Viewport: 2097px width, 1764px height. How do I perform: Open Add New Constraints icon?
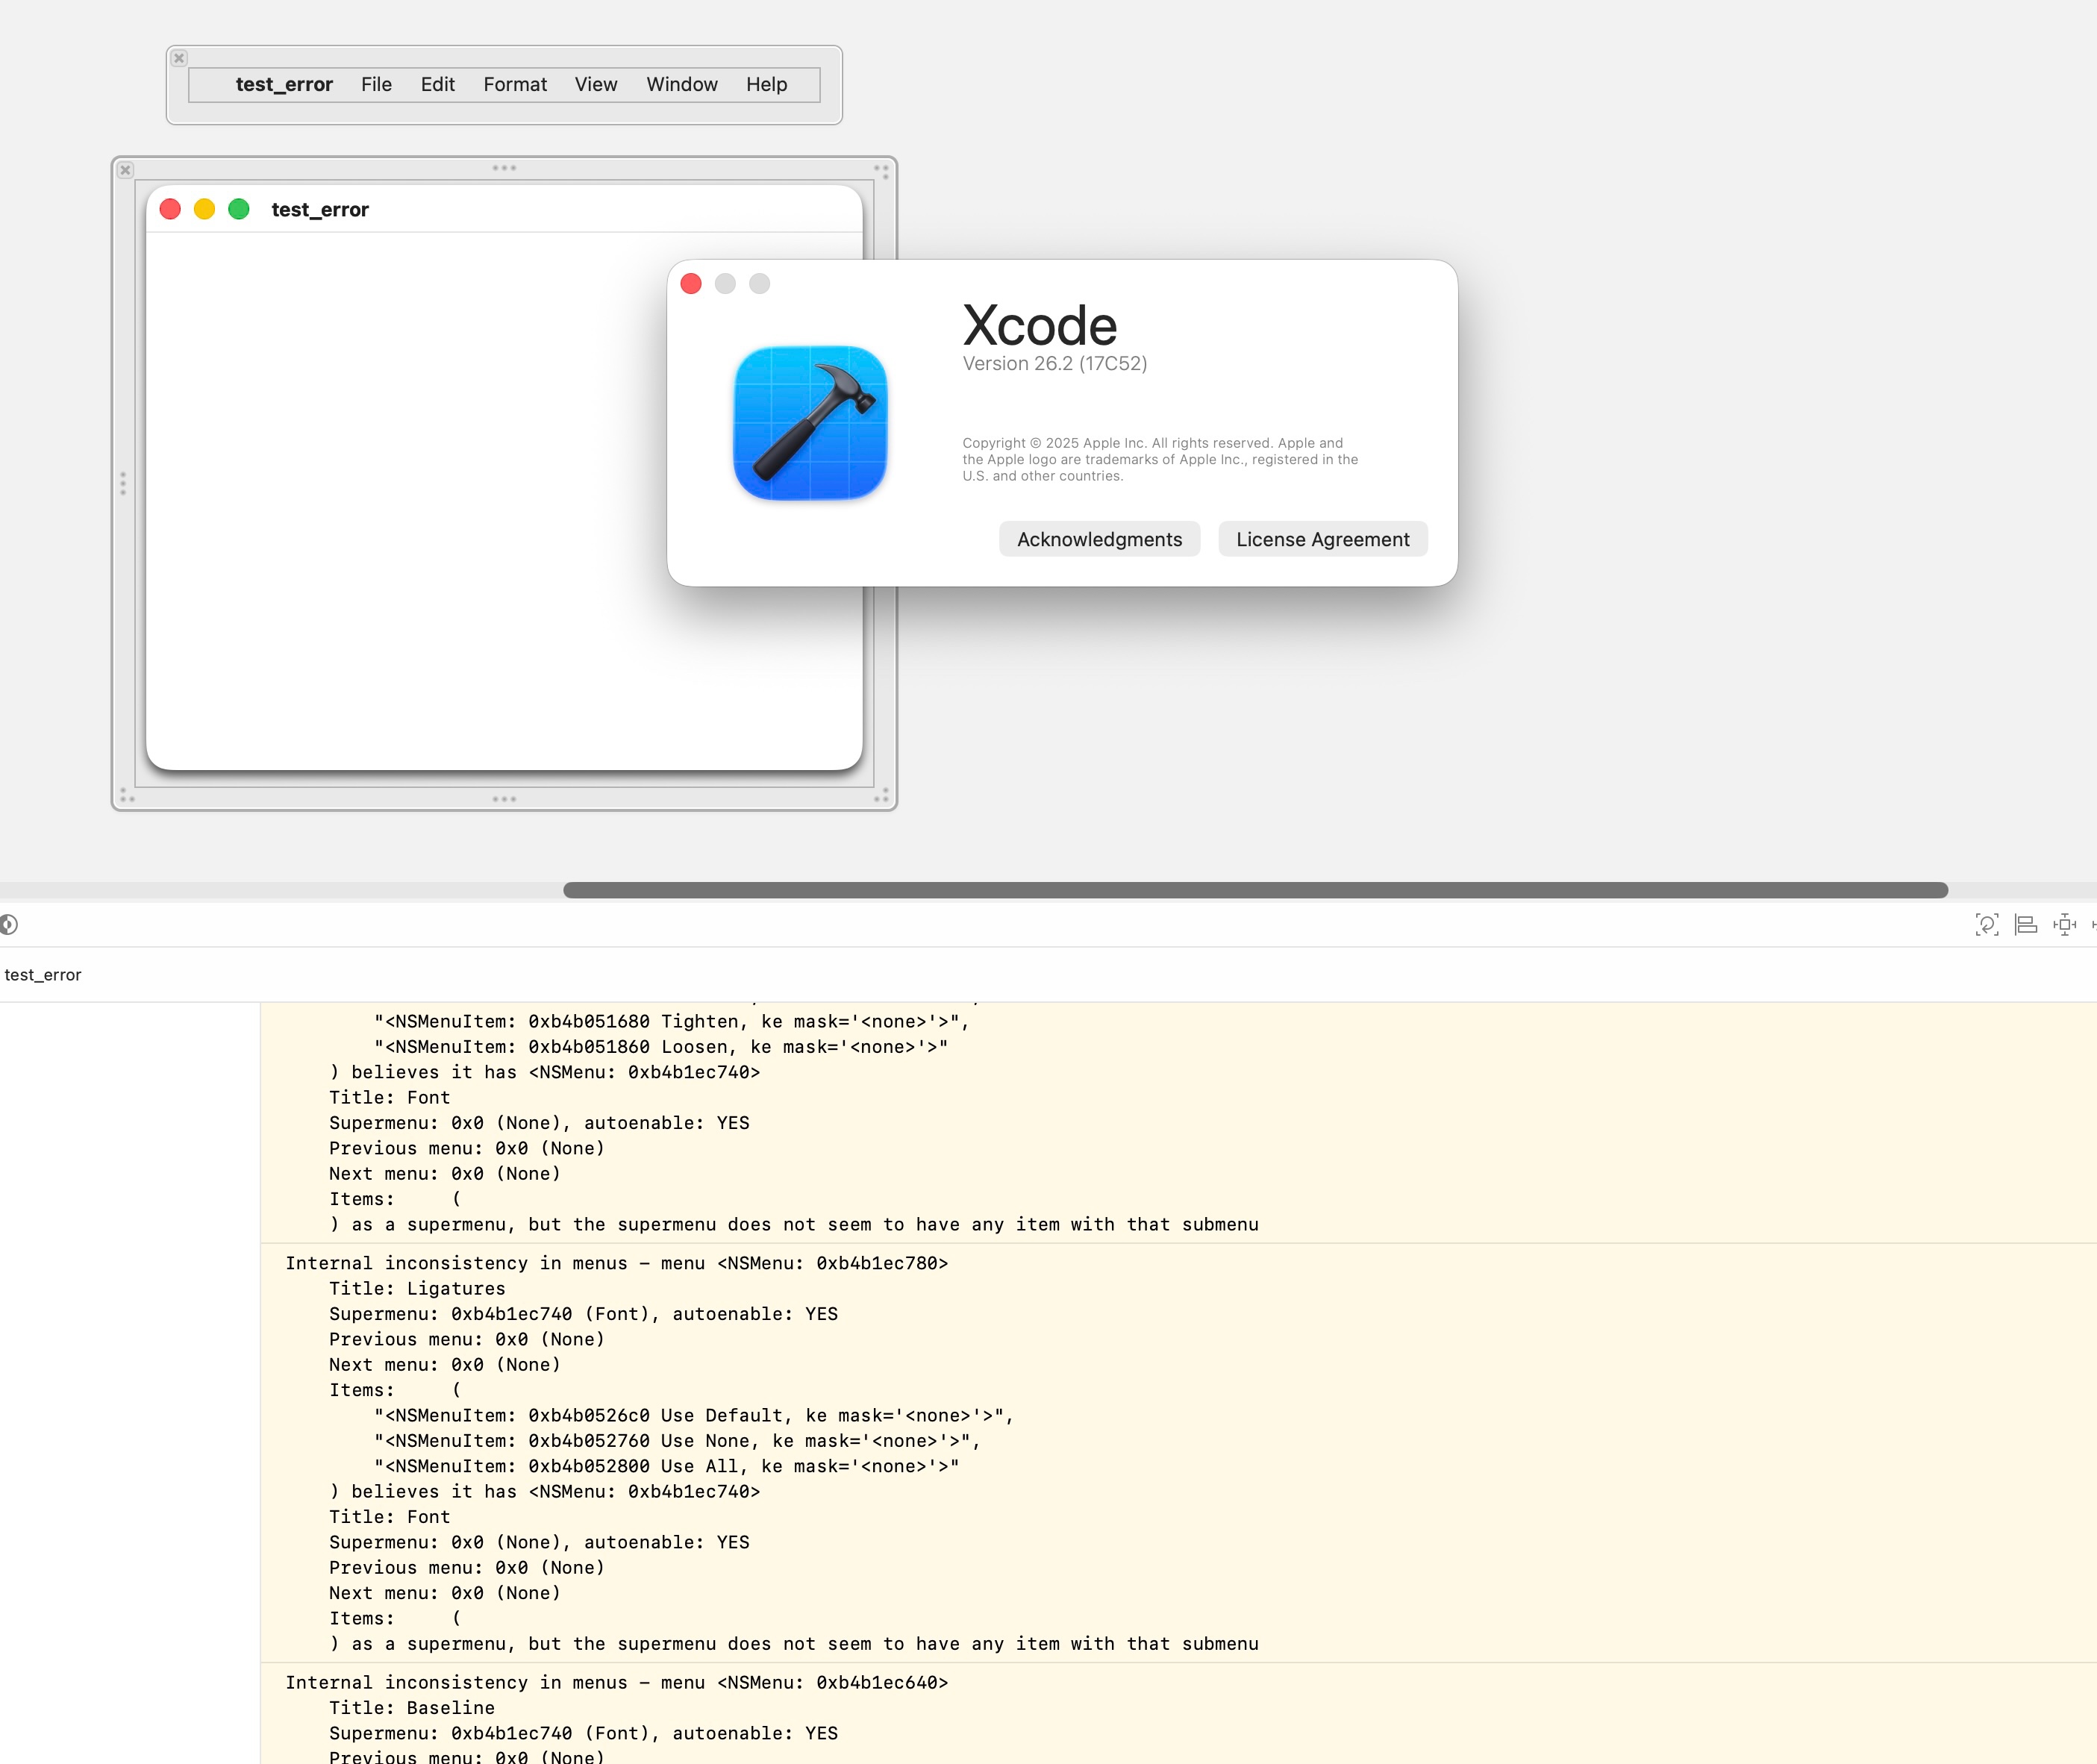click(2064, 925)
